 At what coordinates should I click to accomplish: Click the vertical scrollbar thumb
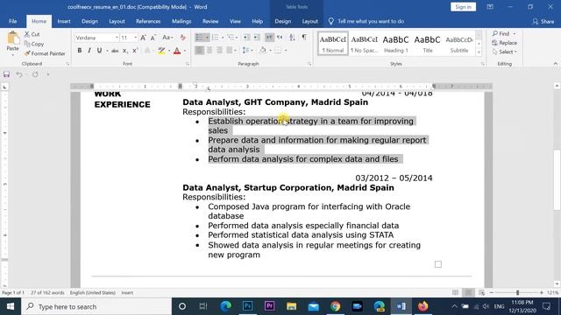point(557,180)
